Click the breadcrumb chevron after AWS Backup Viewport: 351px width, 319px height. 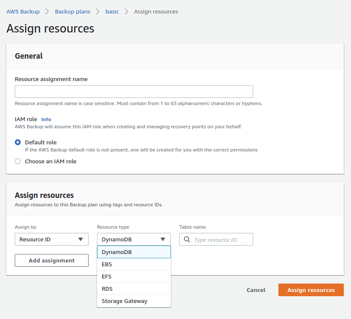click(x=47, y=12)
